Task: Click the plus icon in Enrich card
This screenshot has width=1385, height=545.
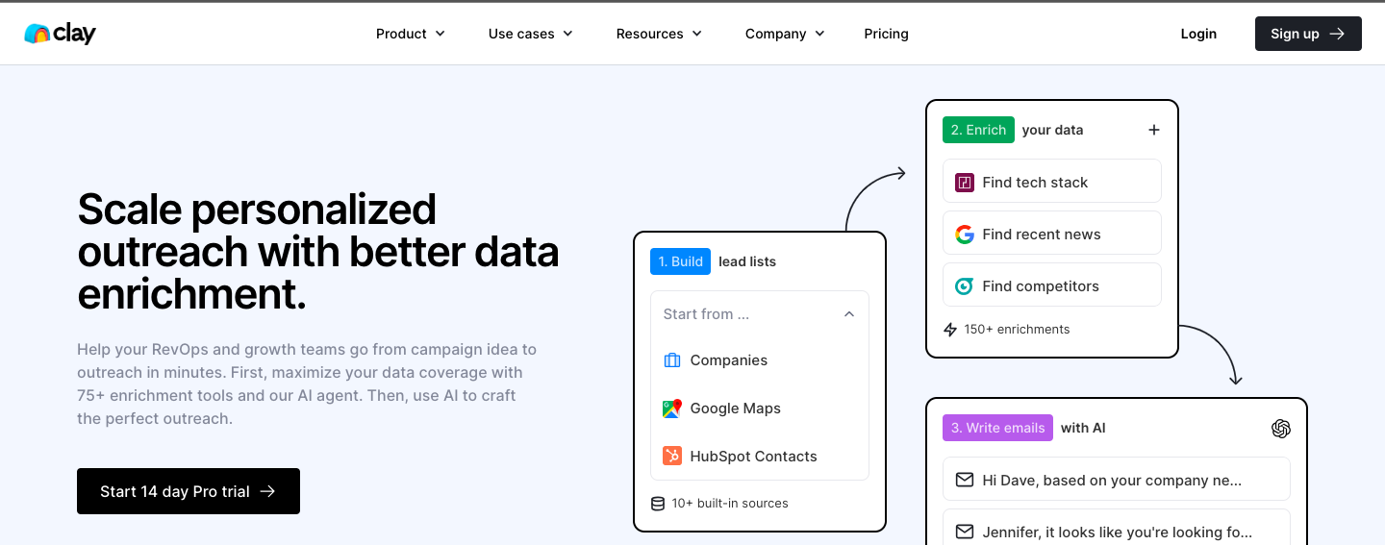Action: pos(1154,130)
